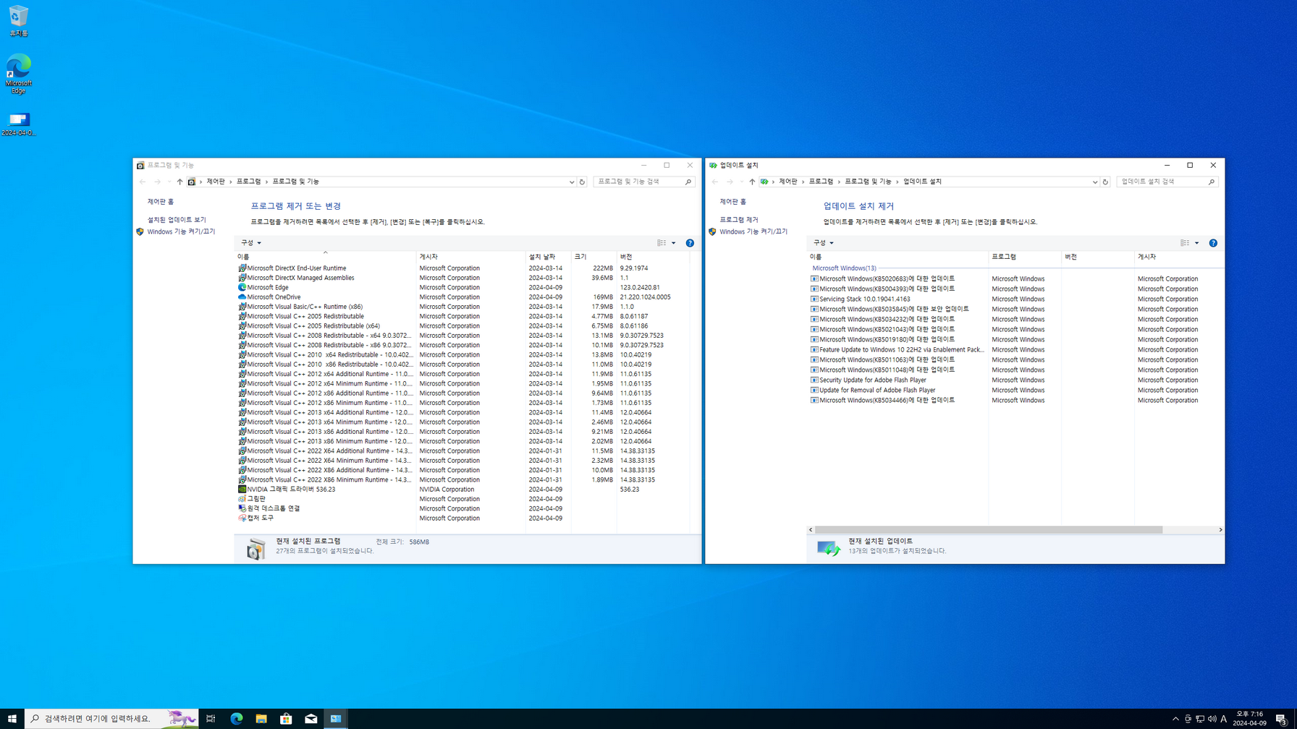This screenshot has height=729, width=1297.
Task: Click help icon in Installed Updates window
Action: tap(1213, 243)
